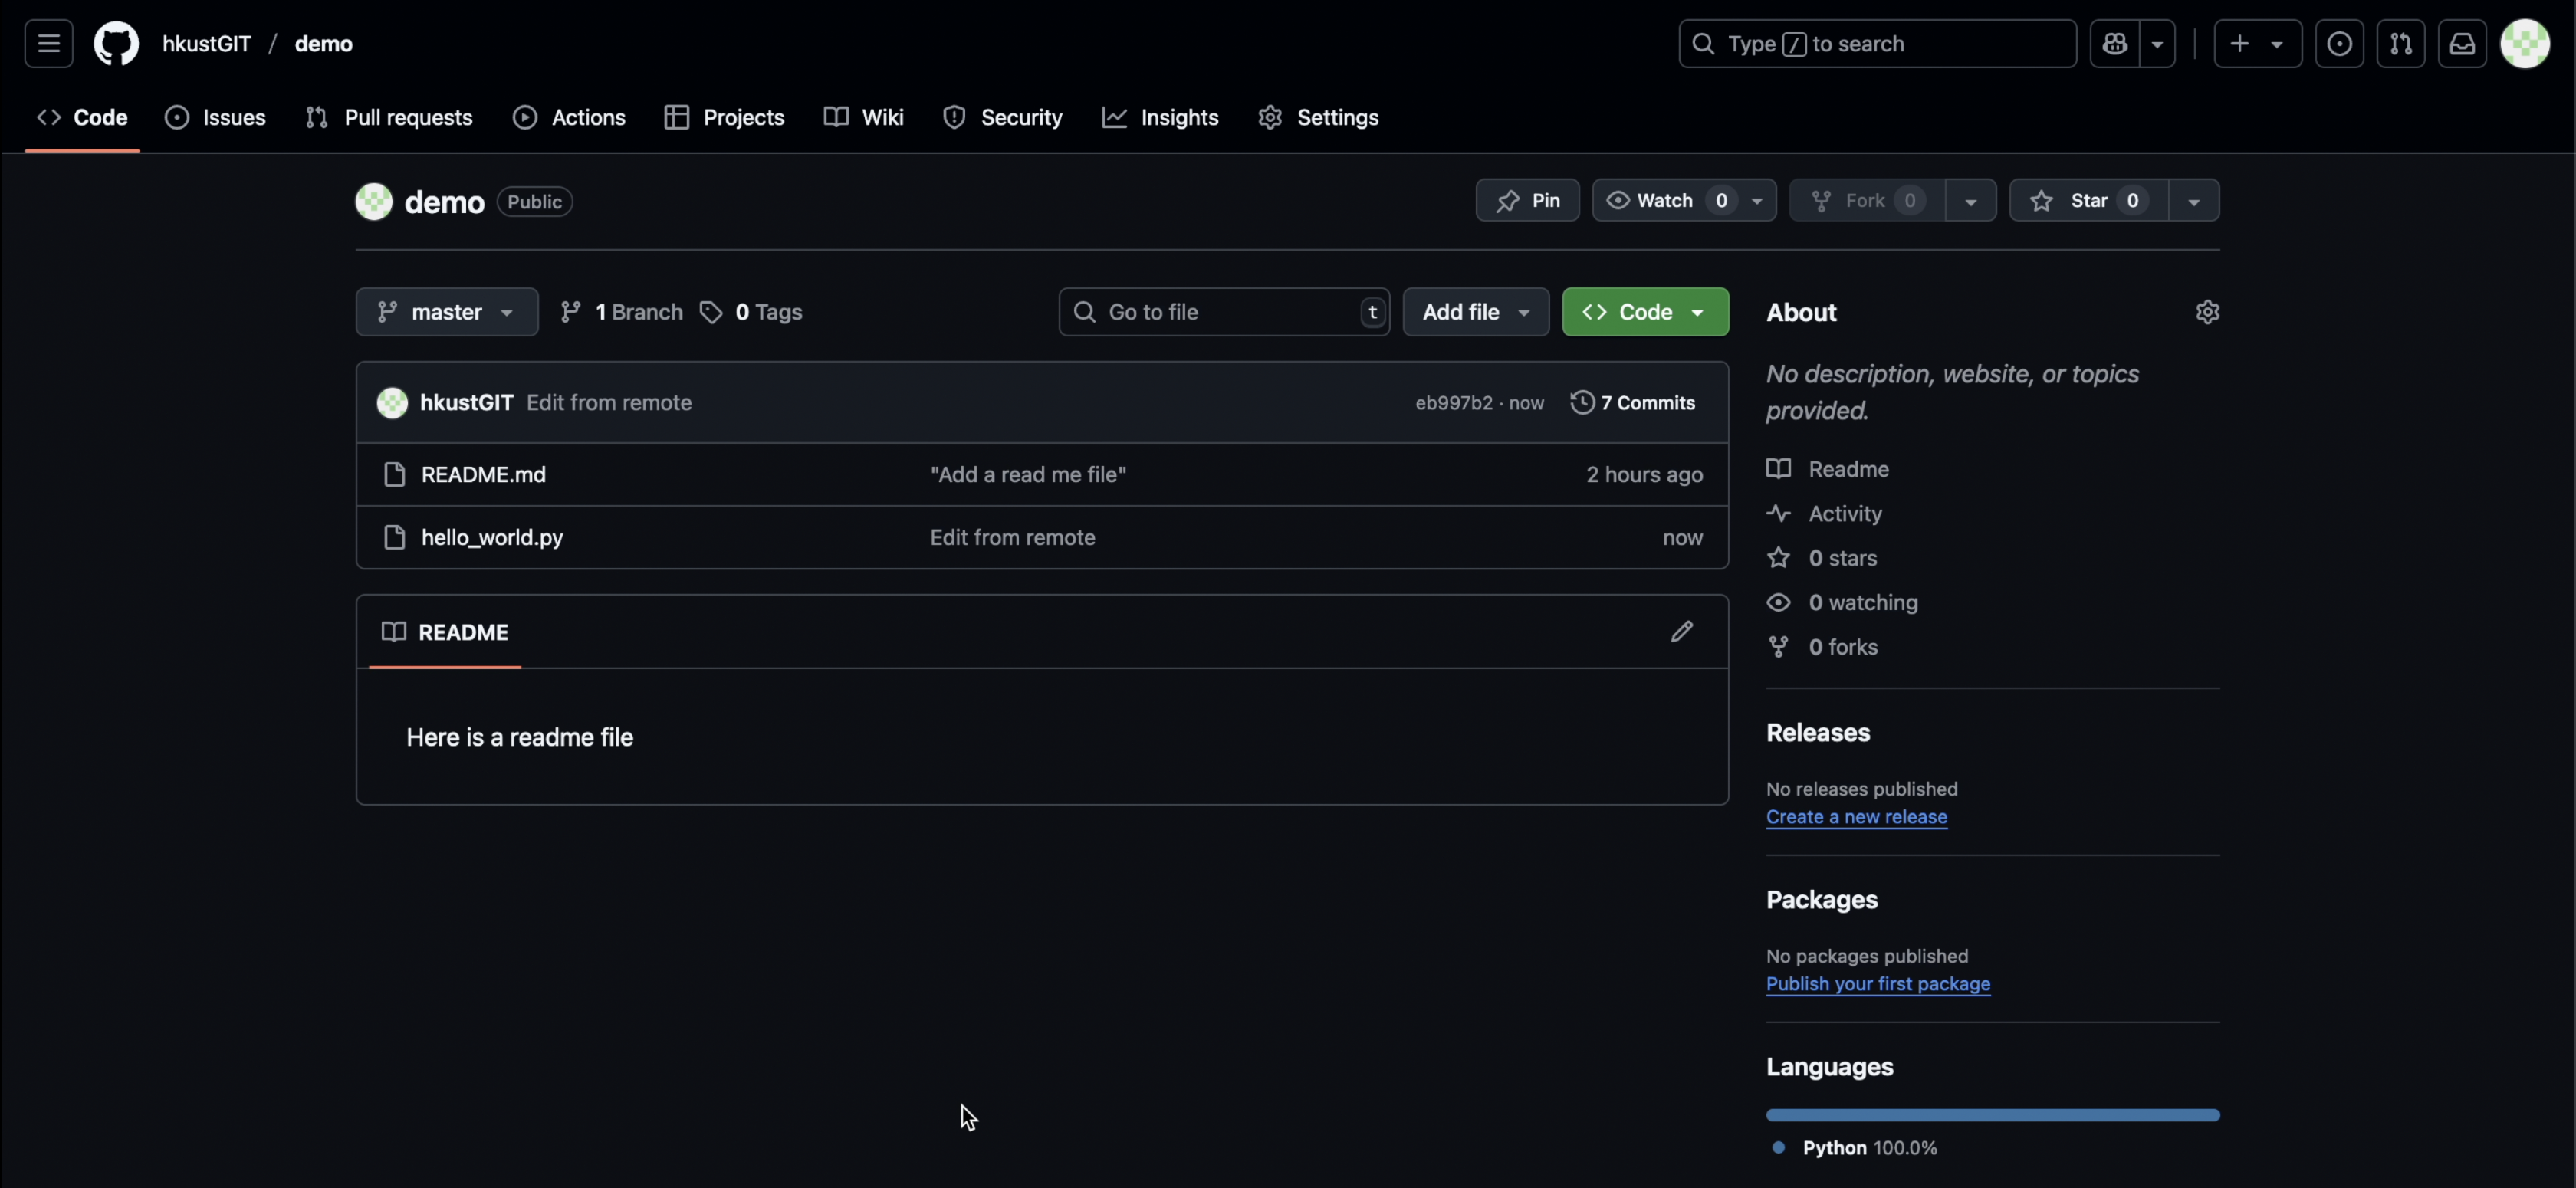Edit README using the pencil icon
The image size is (2576, 1188).
[x=1681, y=631]
